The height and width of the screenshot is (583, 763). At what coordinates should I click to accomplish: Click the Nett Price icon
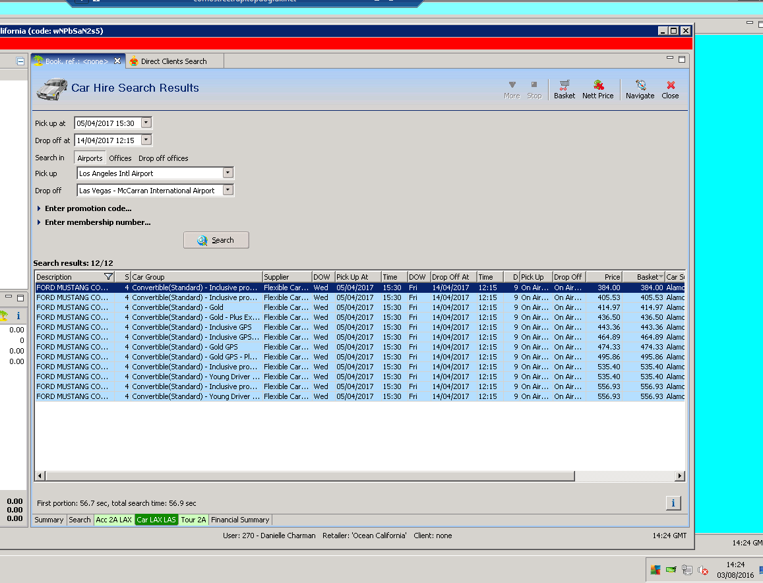[597, 89]
